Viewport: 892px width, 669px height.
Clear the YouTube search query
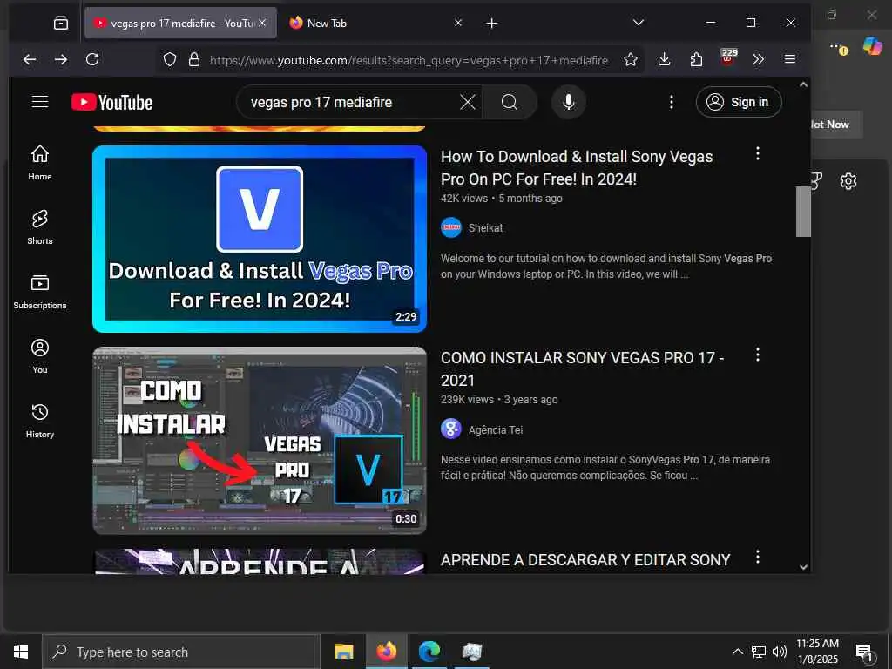468,103
